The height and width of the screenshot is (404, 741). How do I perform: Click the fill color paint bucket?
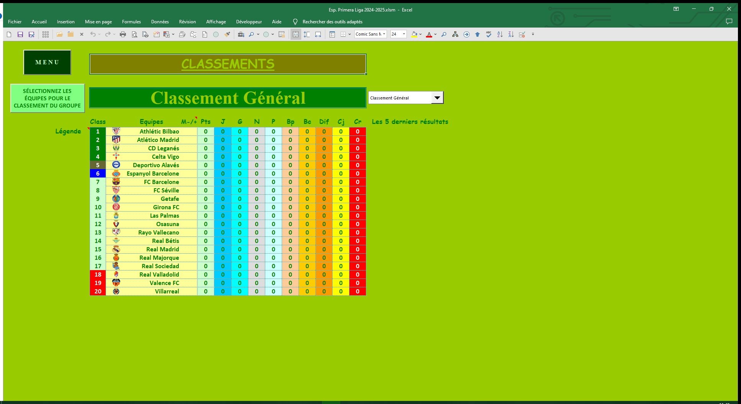tap(414, 34)
